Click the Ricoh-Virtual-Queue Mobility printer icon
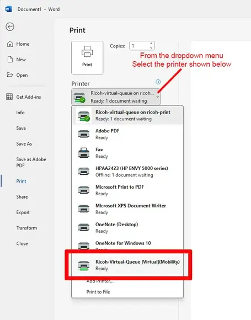The height and width of the screenshot is (320, 251). click(x=84, y=265)
